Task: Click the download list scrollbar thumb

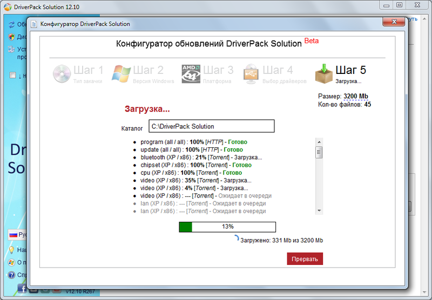Action: pyautogui.click(x=319, y=152)
